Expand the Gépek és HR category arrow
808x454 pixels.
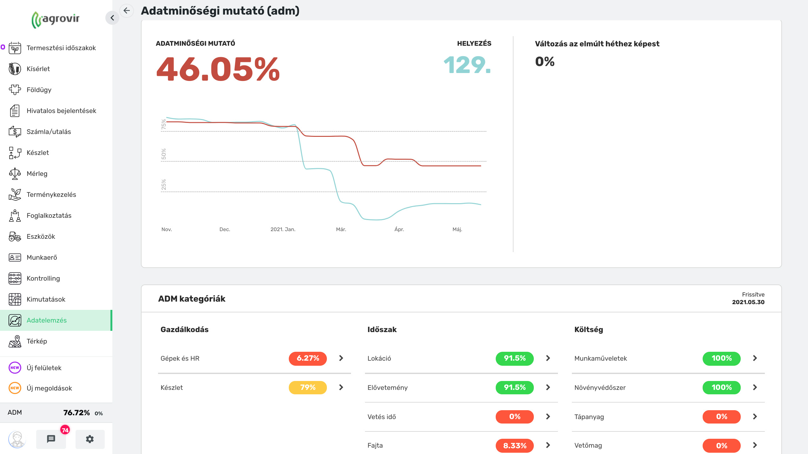[x=341, y=358]
